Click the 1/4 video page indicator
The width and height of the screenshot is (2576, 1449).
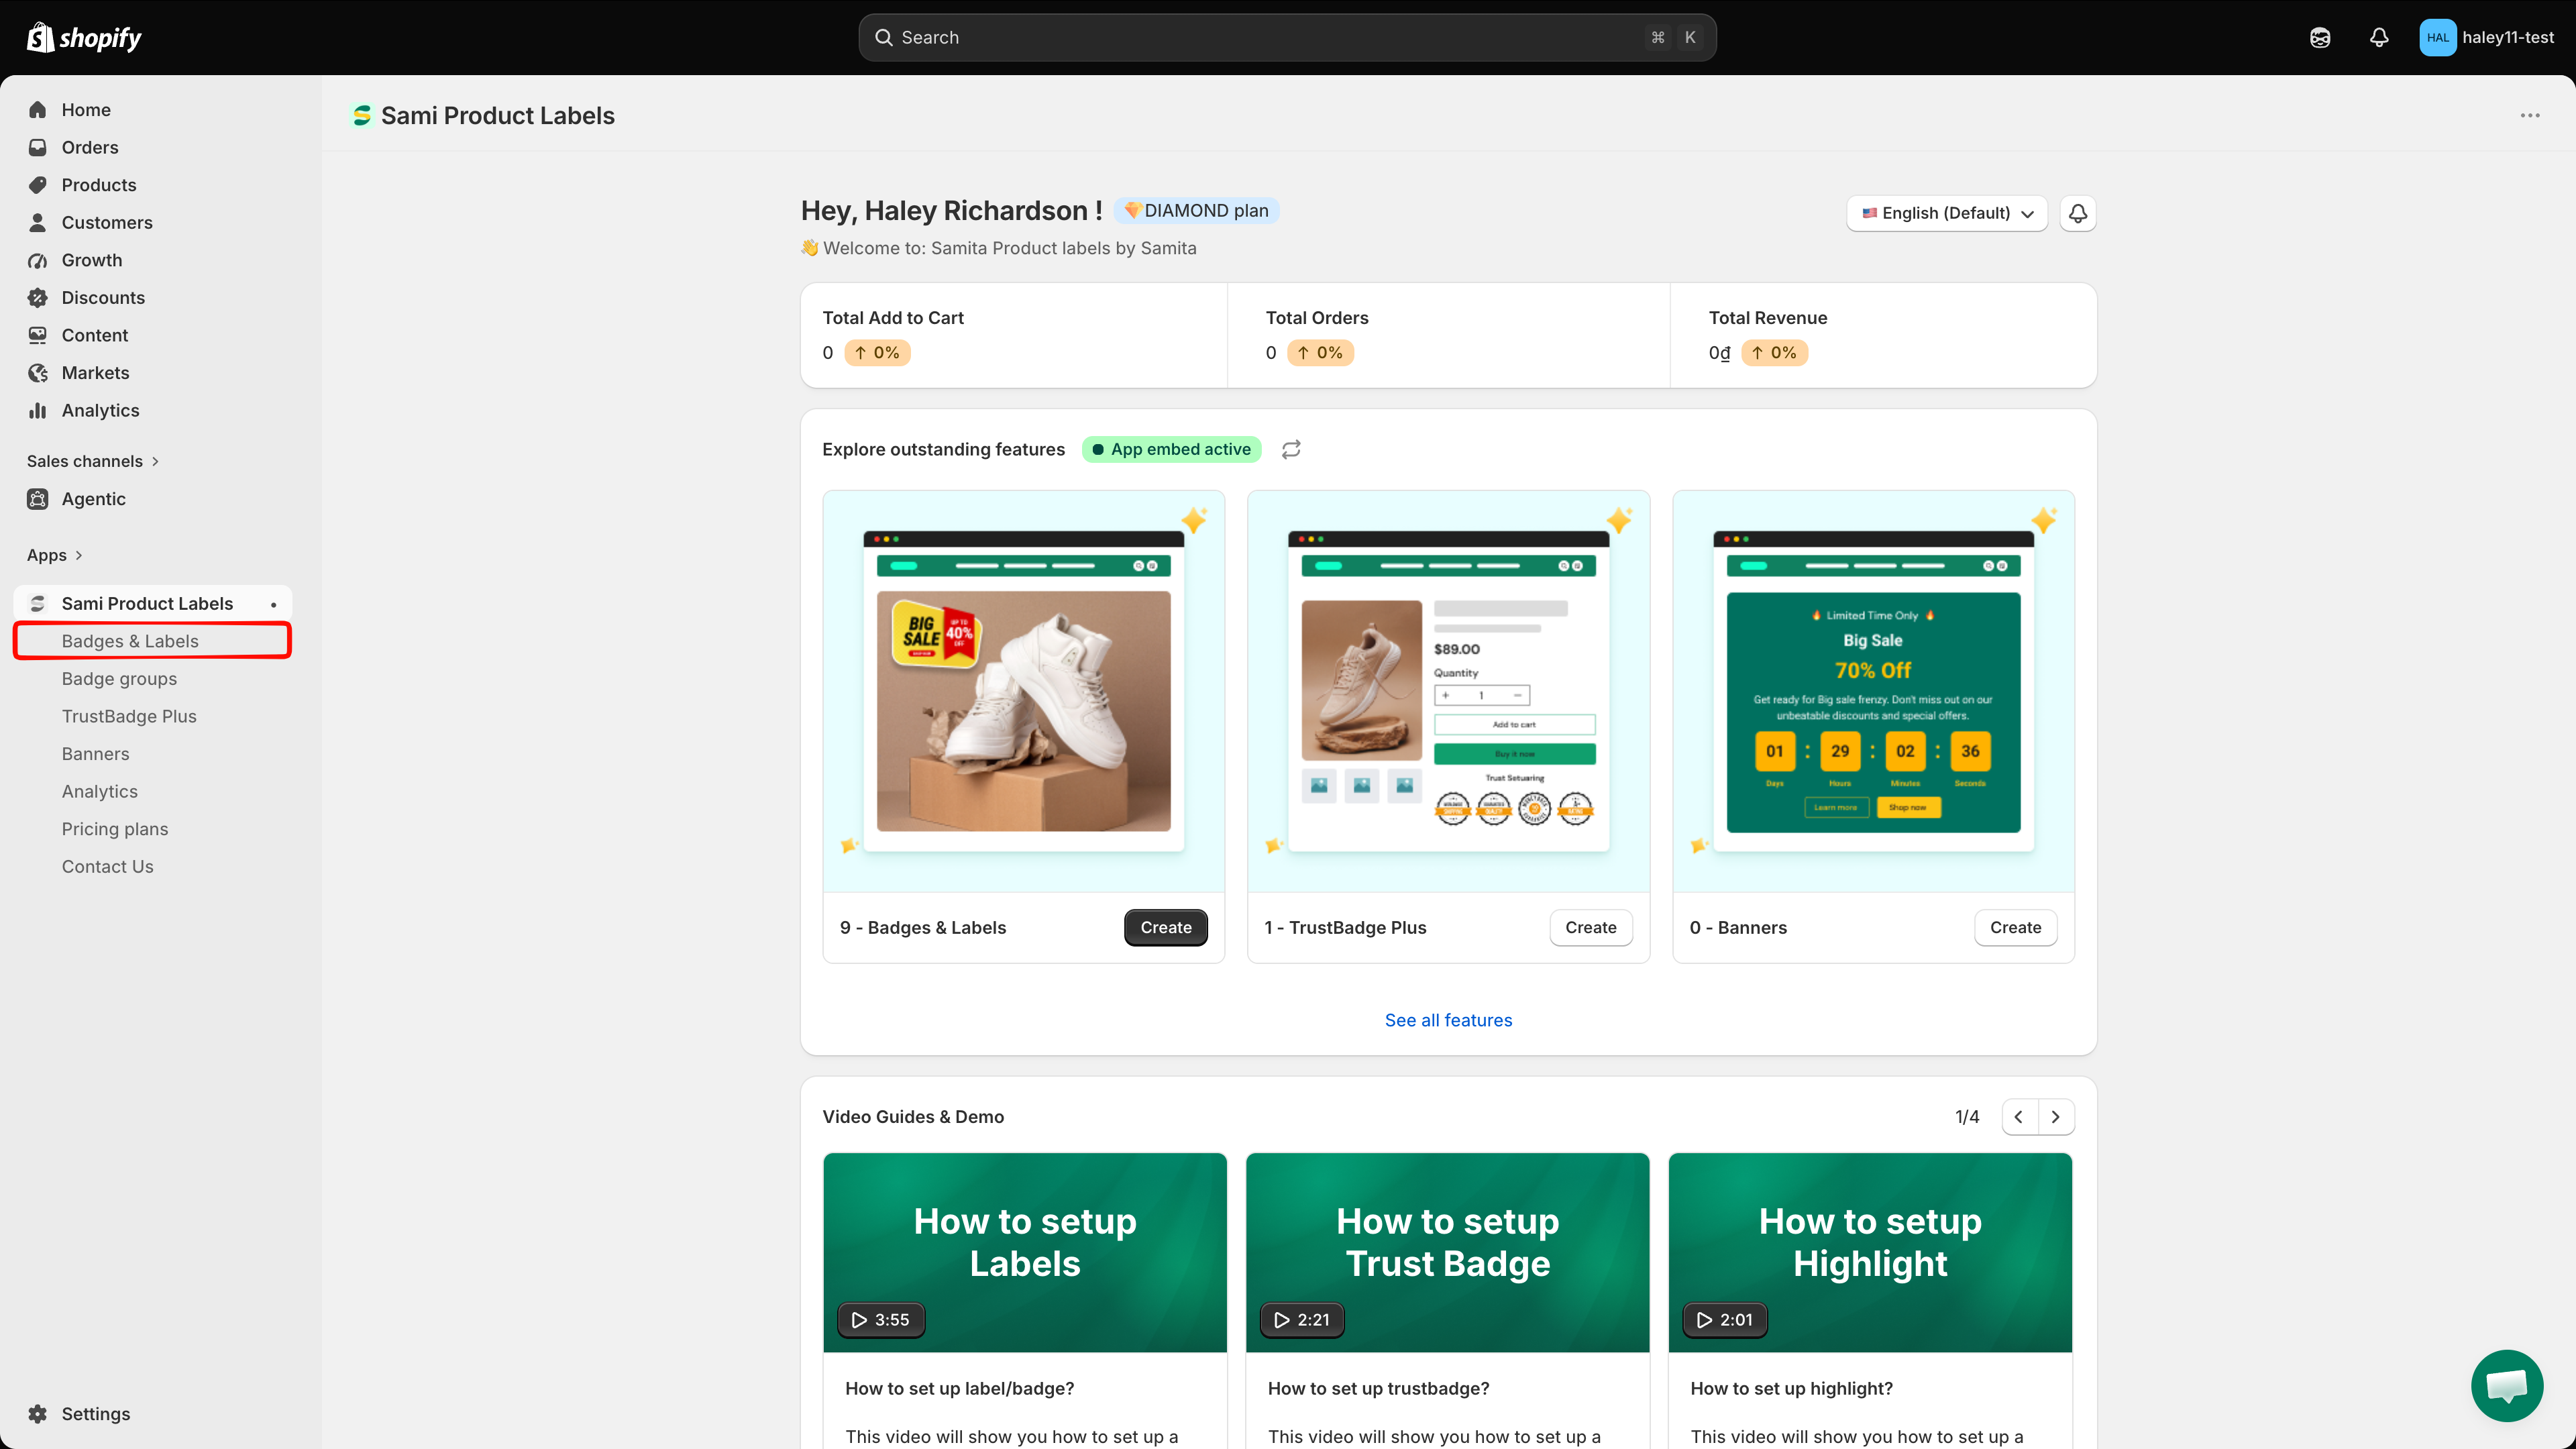coord(1967,1117)
